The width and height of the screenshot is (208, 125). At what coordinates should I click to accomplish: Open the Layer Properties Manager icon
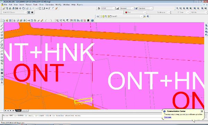coord(98,16)
